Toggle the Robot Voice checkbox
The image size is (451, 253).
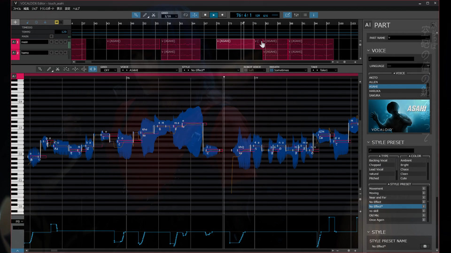point(246,70)
